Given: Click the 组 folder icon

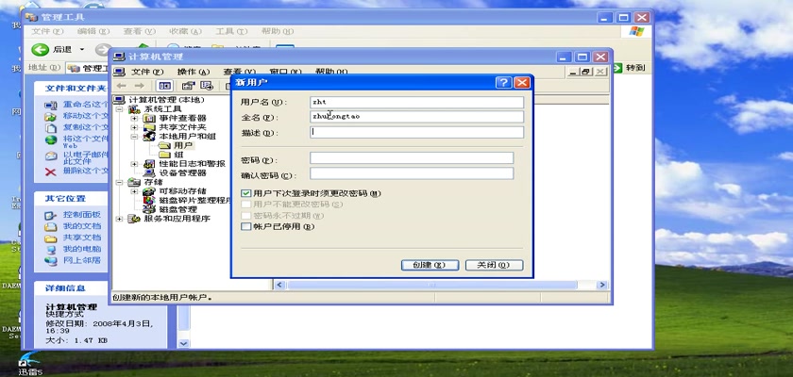Looking at the screenshot, I should 164,155.
